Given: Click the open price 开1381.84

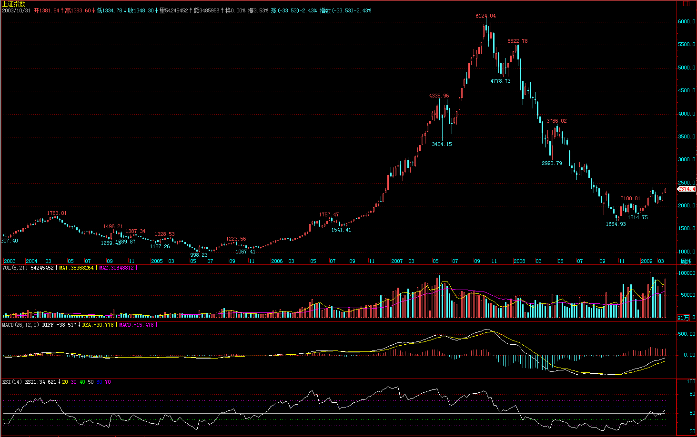Looking at the screenshot, I should [47, 10].
